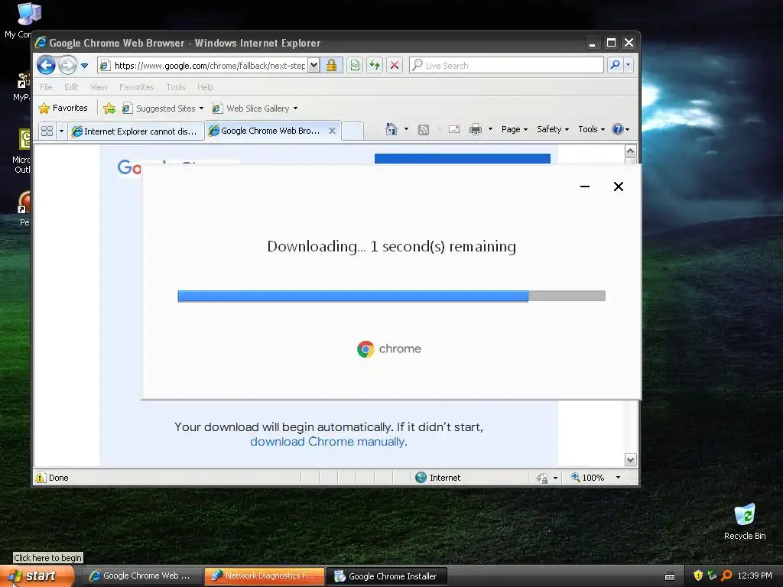This screenshot has height=587, width=783.
Task: Expand the address bar autocomplete dropdown
Action: 314,66
